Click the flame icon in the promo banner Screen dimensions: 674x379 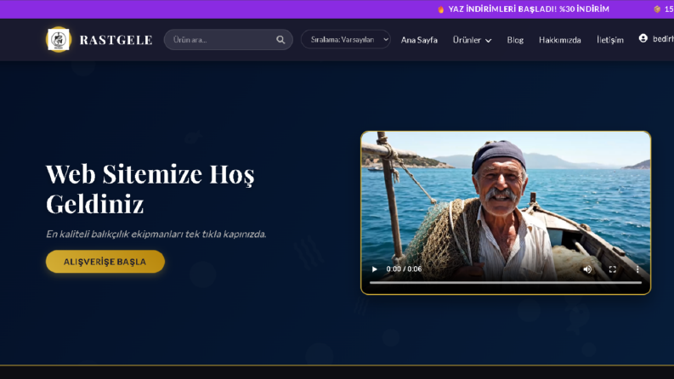(x=440, y=9)
